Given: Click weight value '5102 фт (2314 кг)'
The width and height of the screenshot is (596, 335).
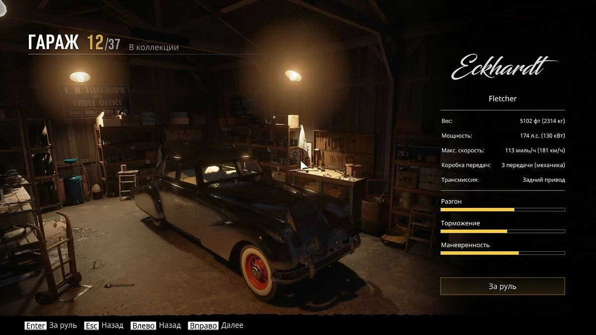Looking at the screenshot, I should coord(542,121).
